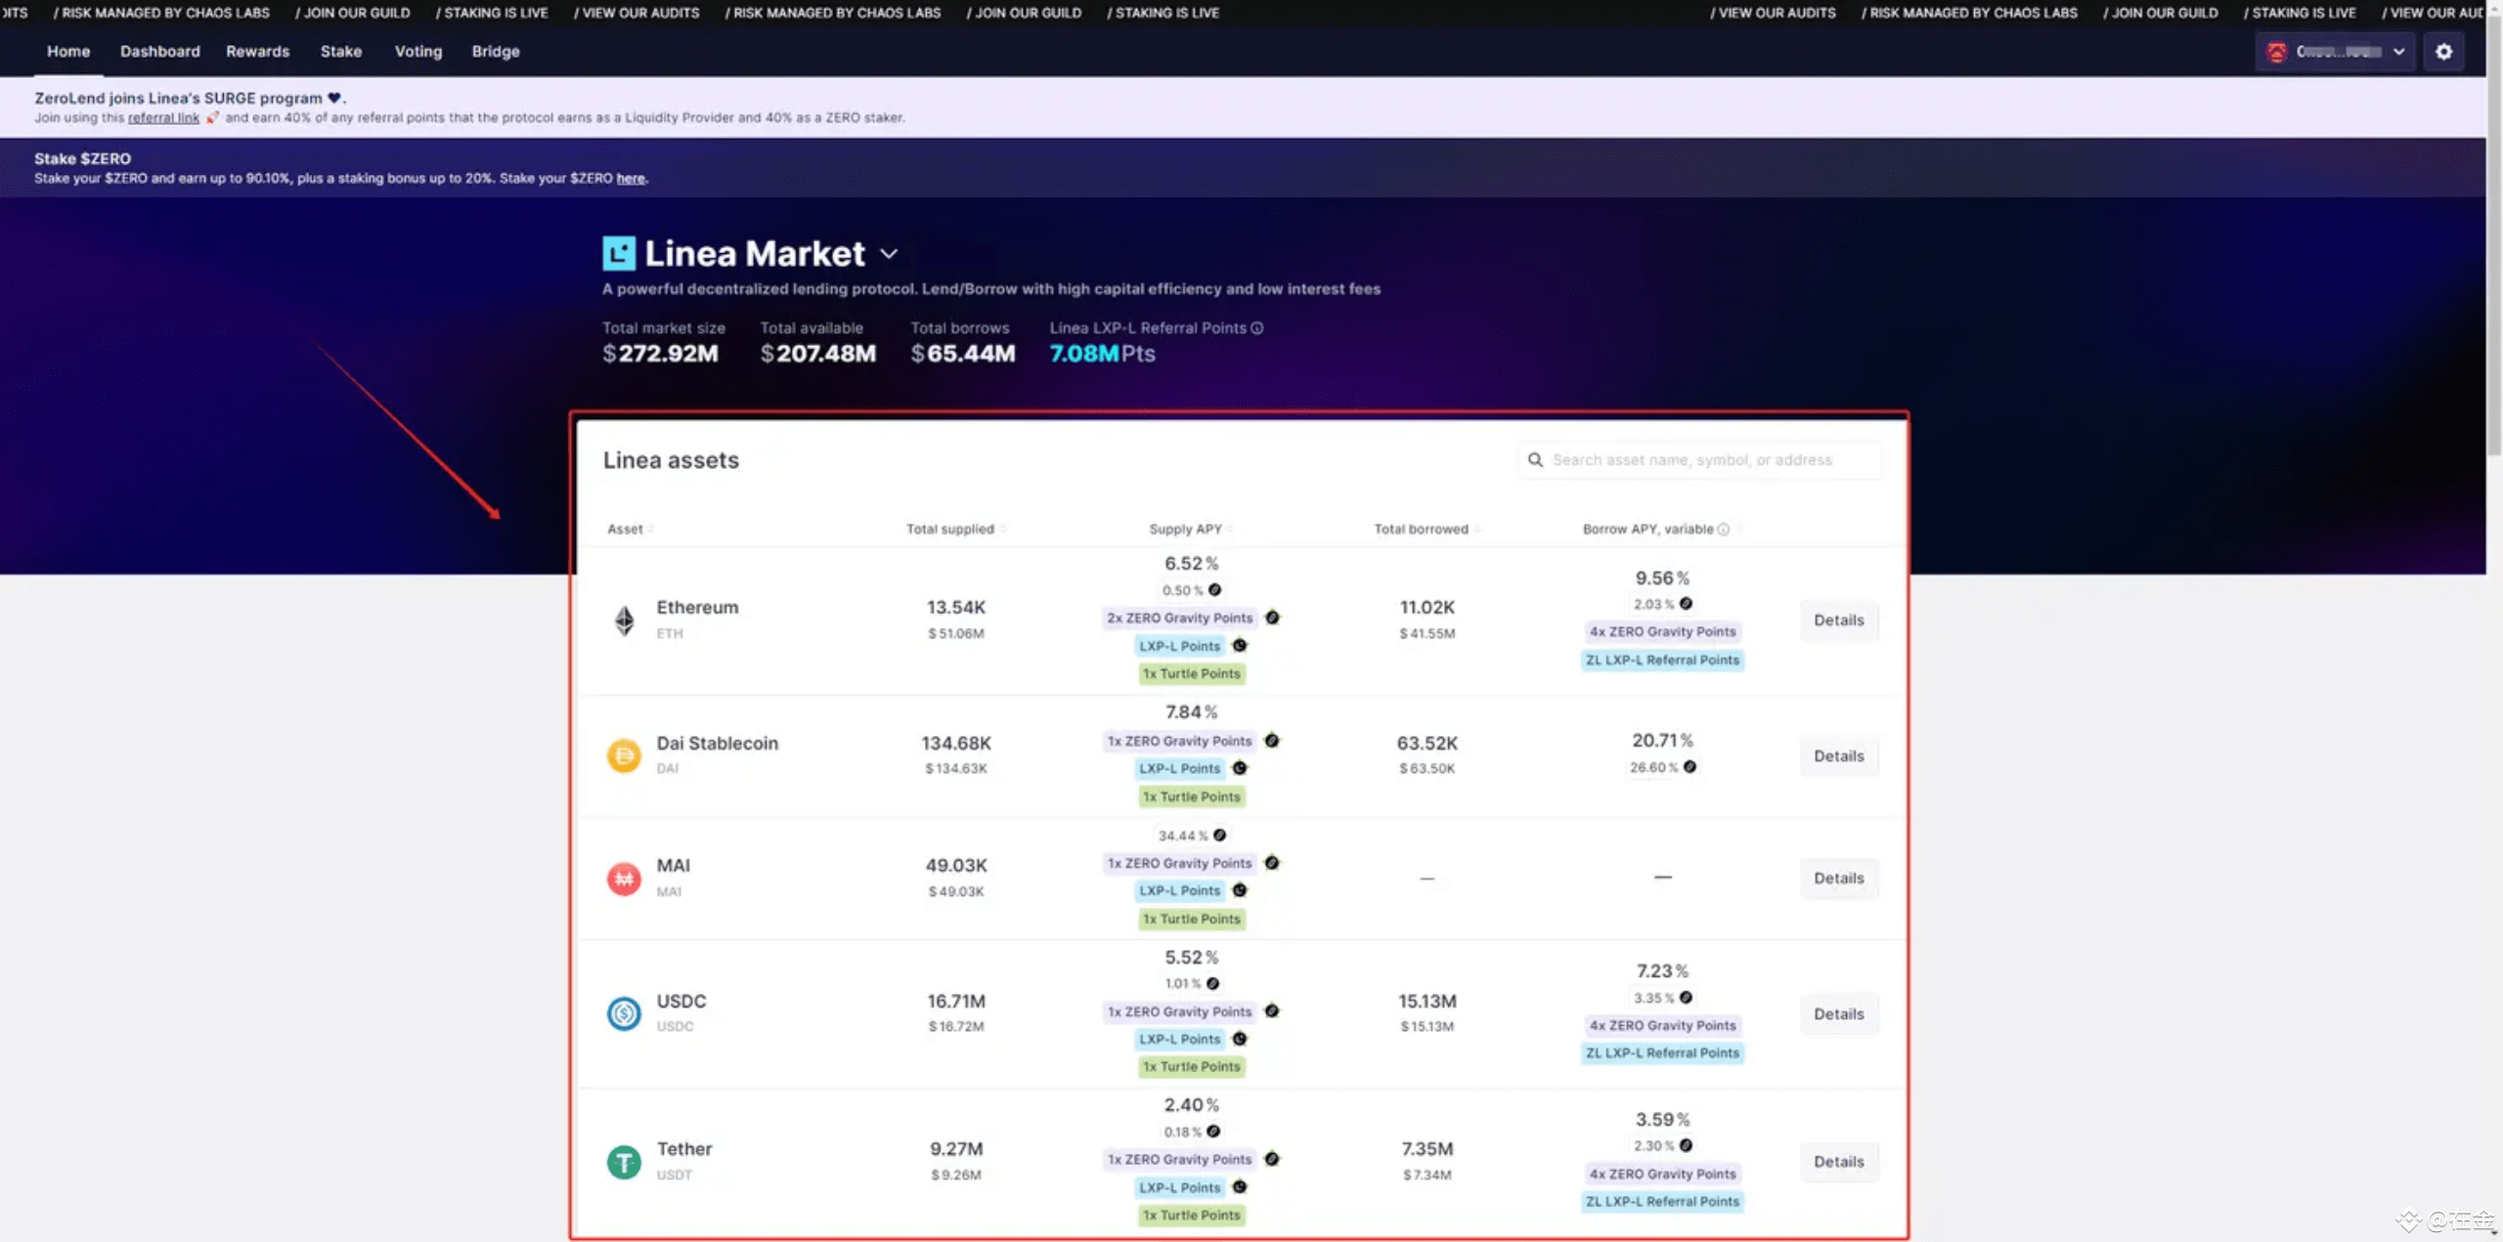Open the Voting nav item
The width and height of the screenshot is (2503, 1242).
click(417, 52)
